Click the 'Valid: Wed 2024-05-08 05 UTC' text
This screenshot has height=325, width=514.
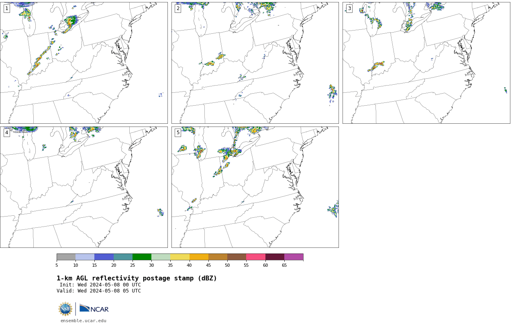click(x=99, y=291)
